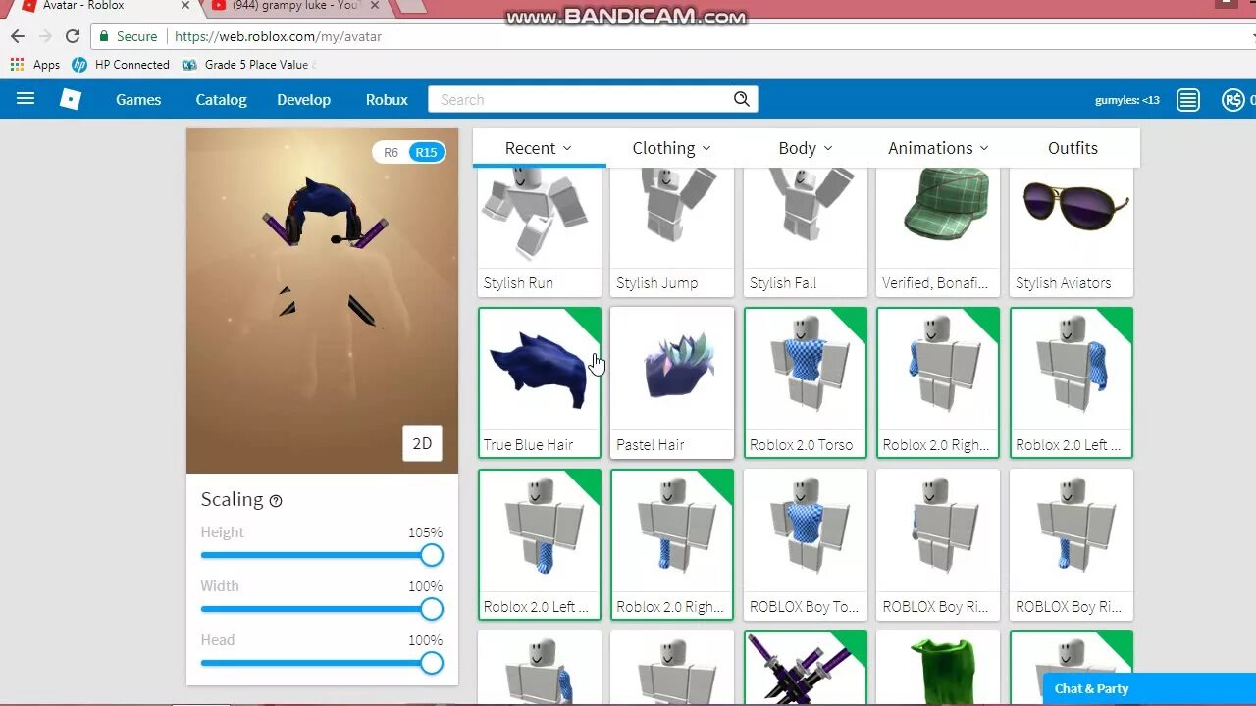Click the browser address bar URL
This screenshot has height=706, width=1256.
278,36
